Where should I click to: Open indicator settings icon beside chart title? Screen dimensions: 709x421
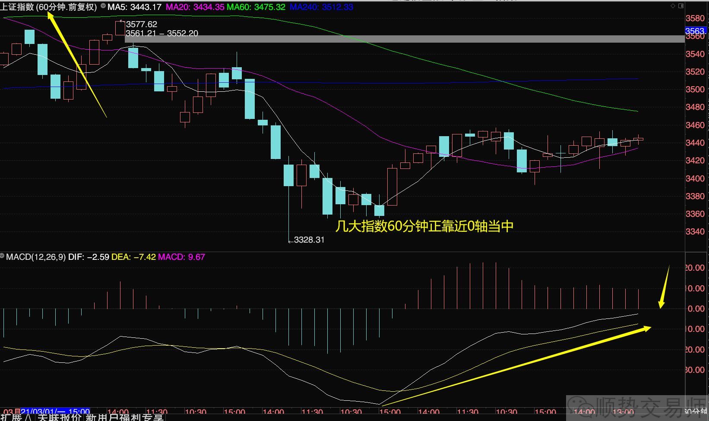(x=103, y=6)
